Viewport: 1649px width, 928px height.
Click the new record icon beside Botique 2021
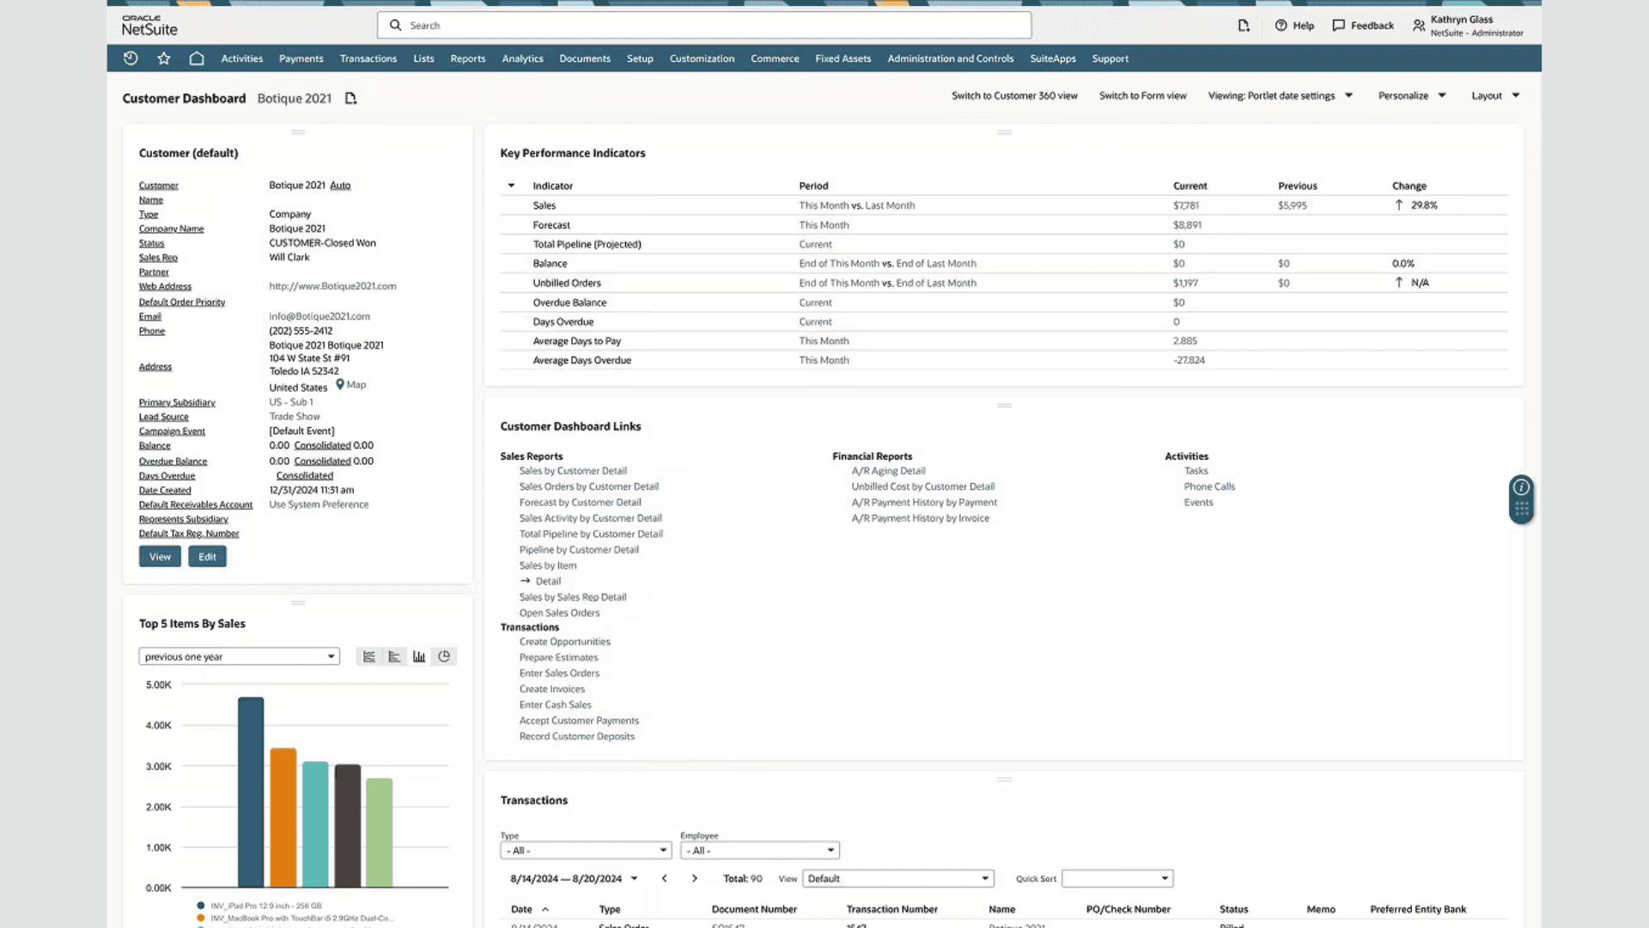pyautogui.click(x=350, y=98)
